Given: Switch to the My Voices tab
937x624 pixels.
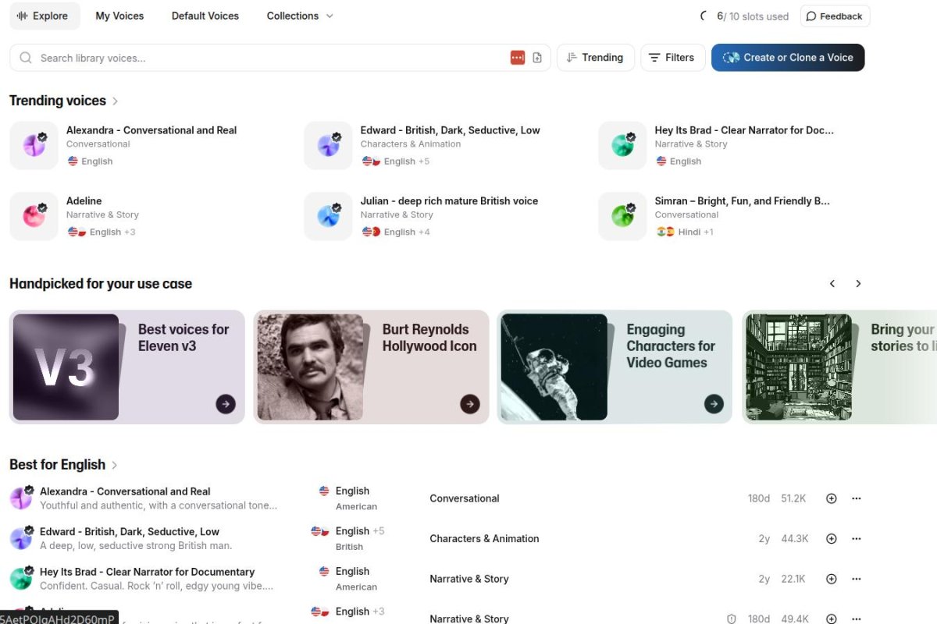Looking at the screenshot, I should [x=119, y=16].
